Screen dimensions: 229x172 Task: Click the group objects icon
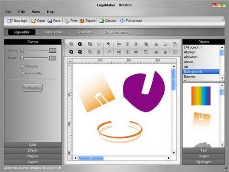pyautogui.click(x=175, y=44)
